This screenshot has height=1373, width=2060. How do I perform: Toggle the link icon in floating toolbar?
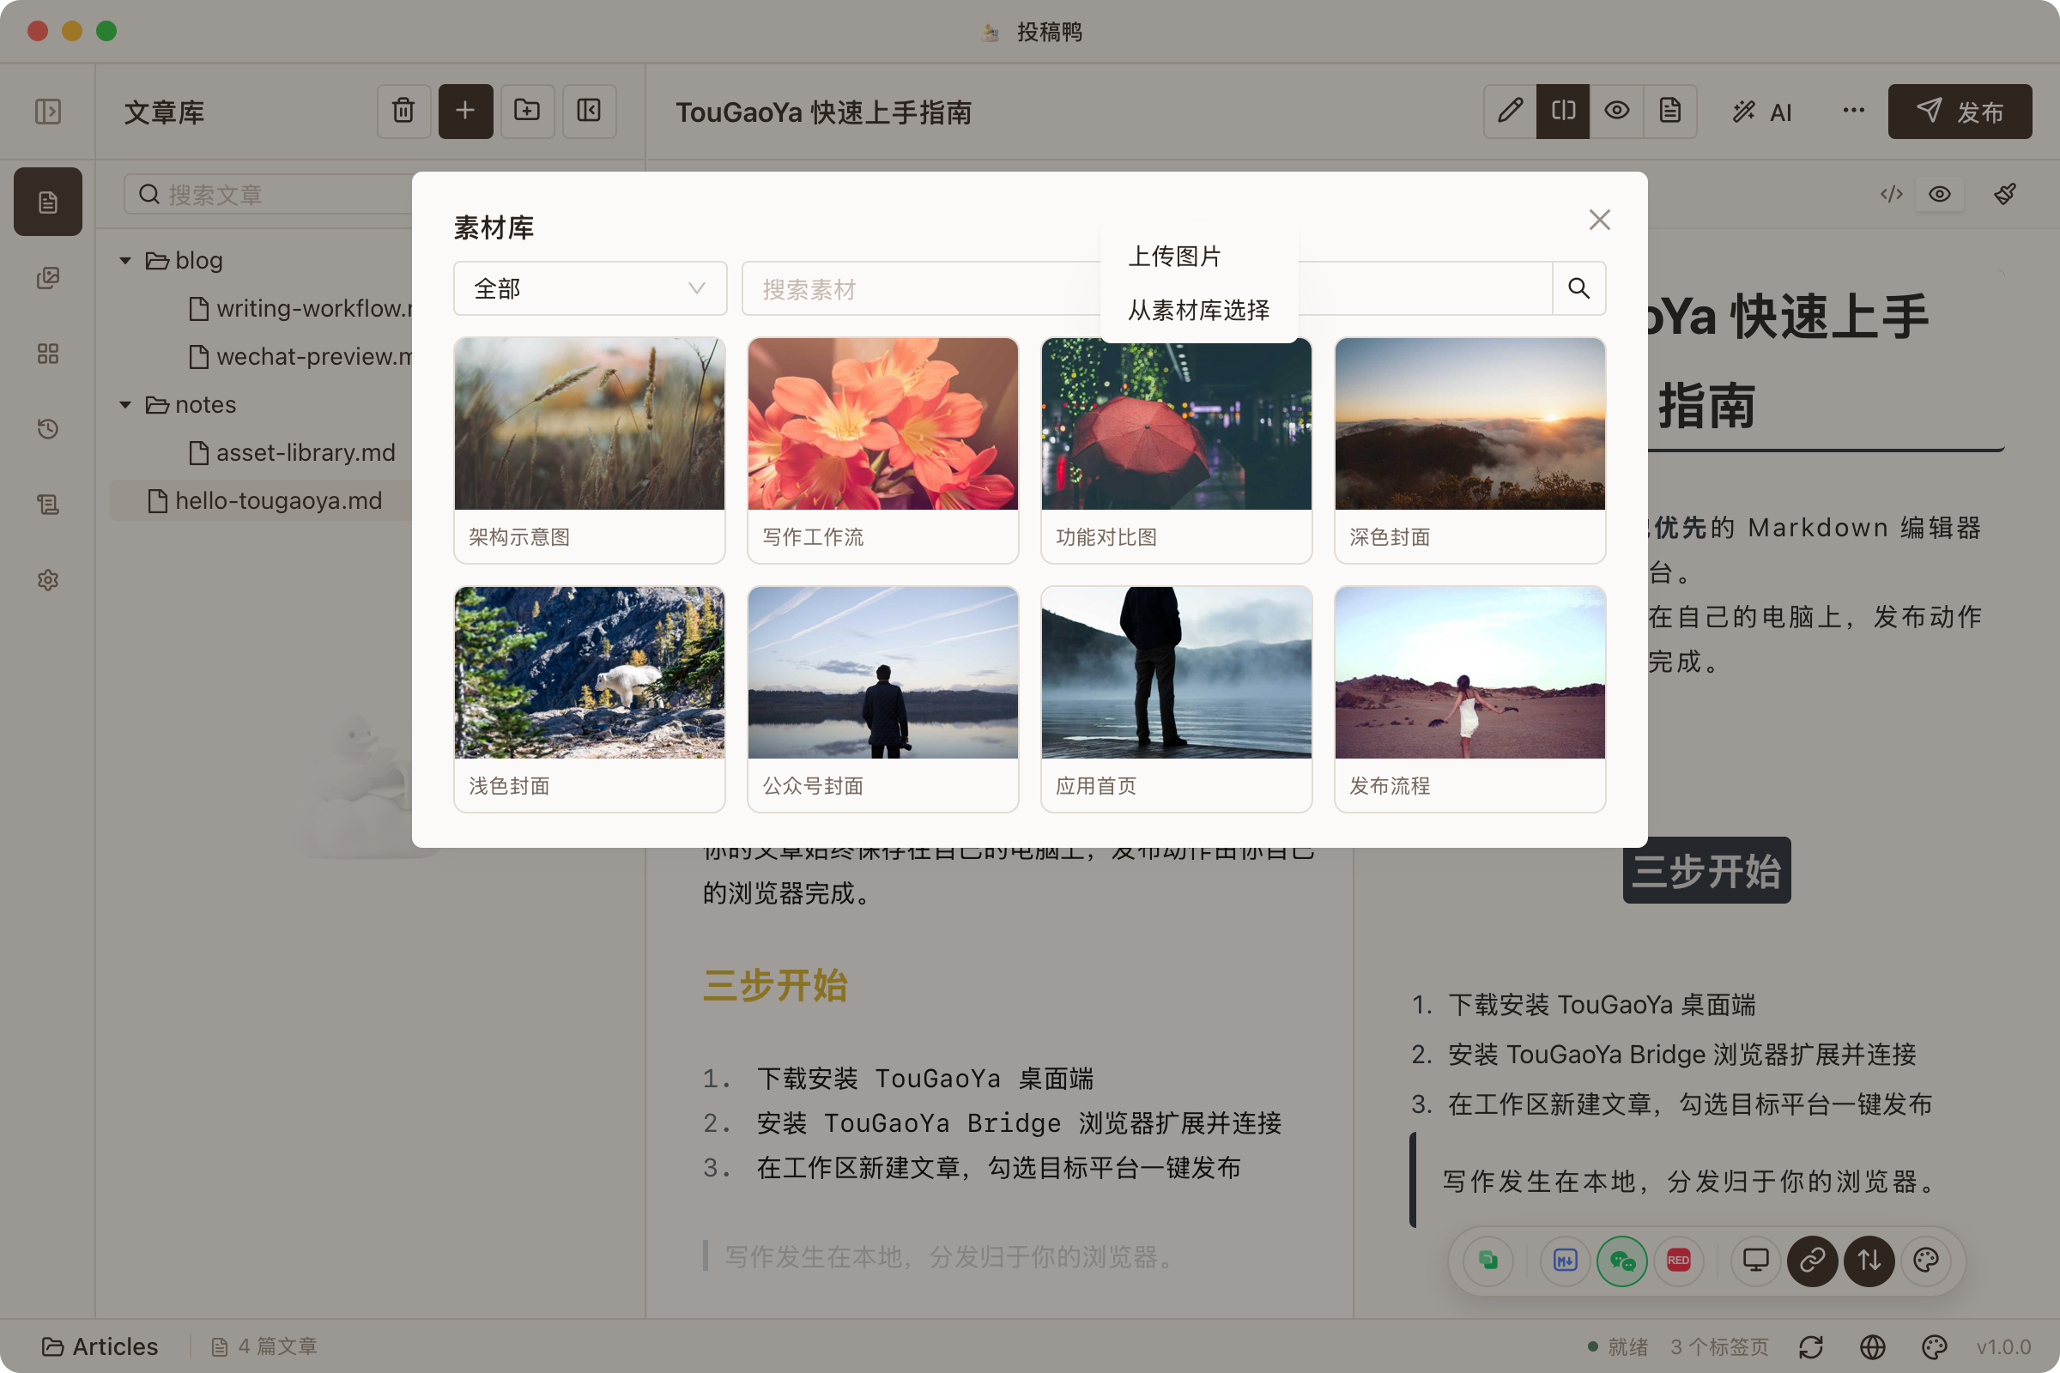point(1812,1260)
